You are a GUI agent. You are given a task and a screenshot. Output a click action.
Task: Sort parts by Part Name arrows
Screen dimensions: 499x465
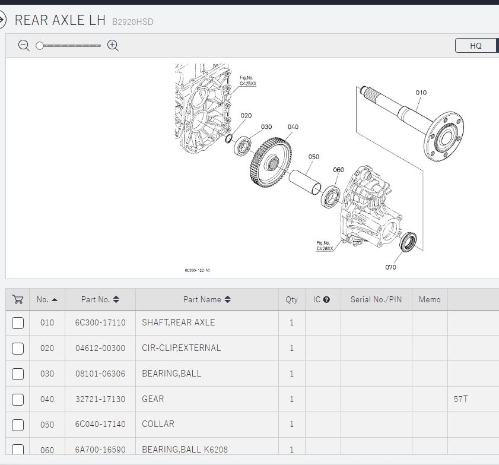228,300
